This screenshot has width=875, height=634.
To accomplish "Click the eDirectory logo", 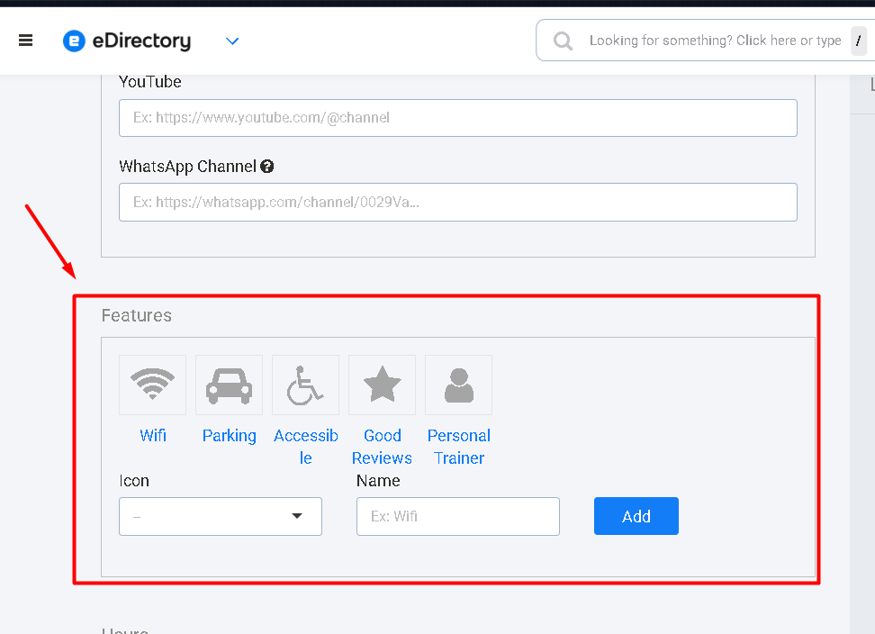I will (x=127, y=41).
